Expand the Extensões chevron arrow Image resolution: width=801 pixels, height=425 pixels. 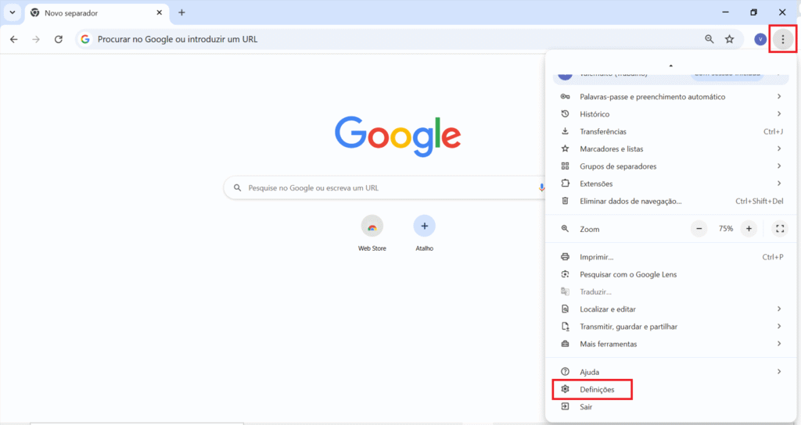(x=779, y=183)
